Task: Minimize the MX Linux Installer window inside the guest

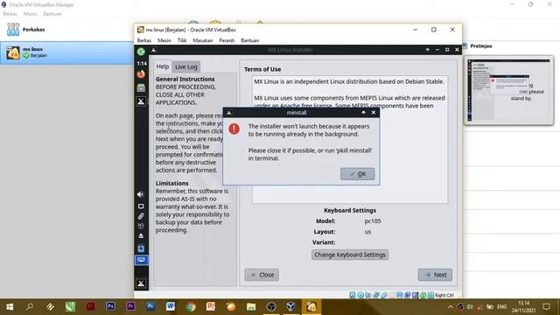Action: point(437,50)
